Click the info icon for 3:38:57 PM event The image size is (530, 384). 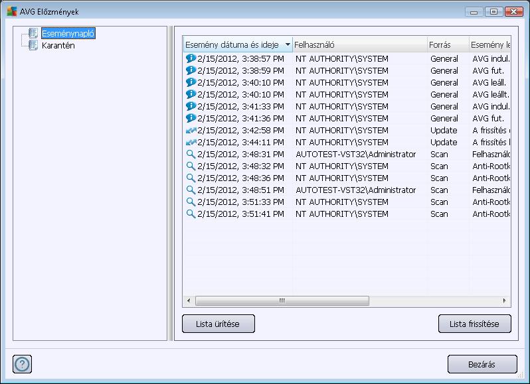pyautogui.click(x=191, y=58)
